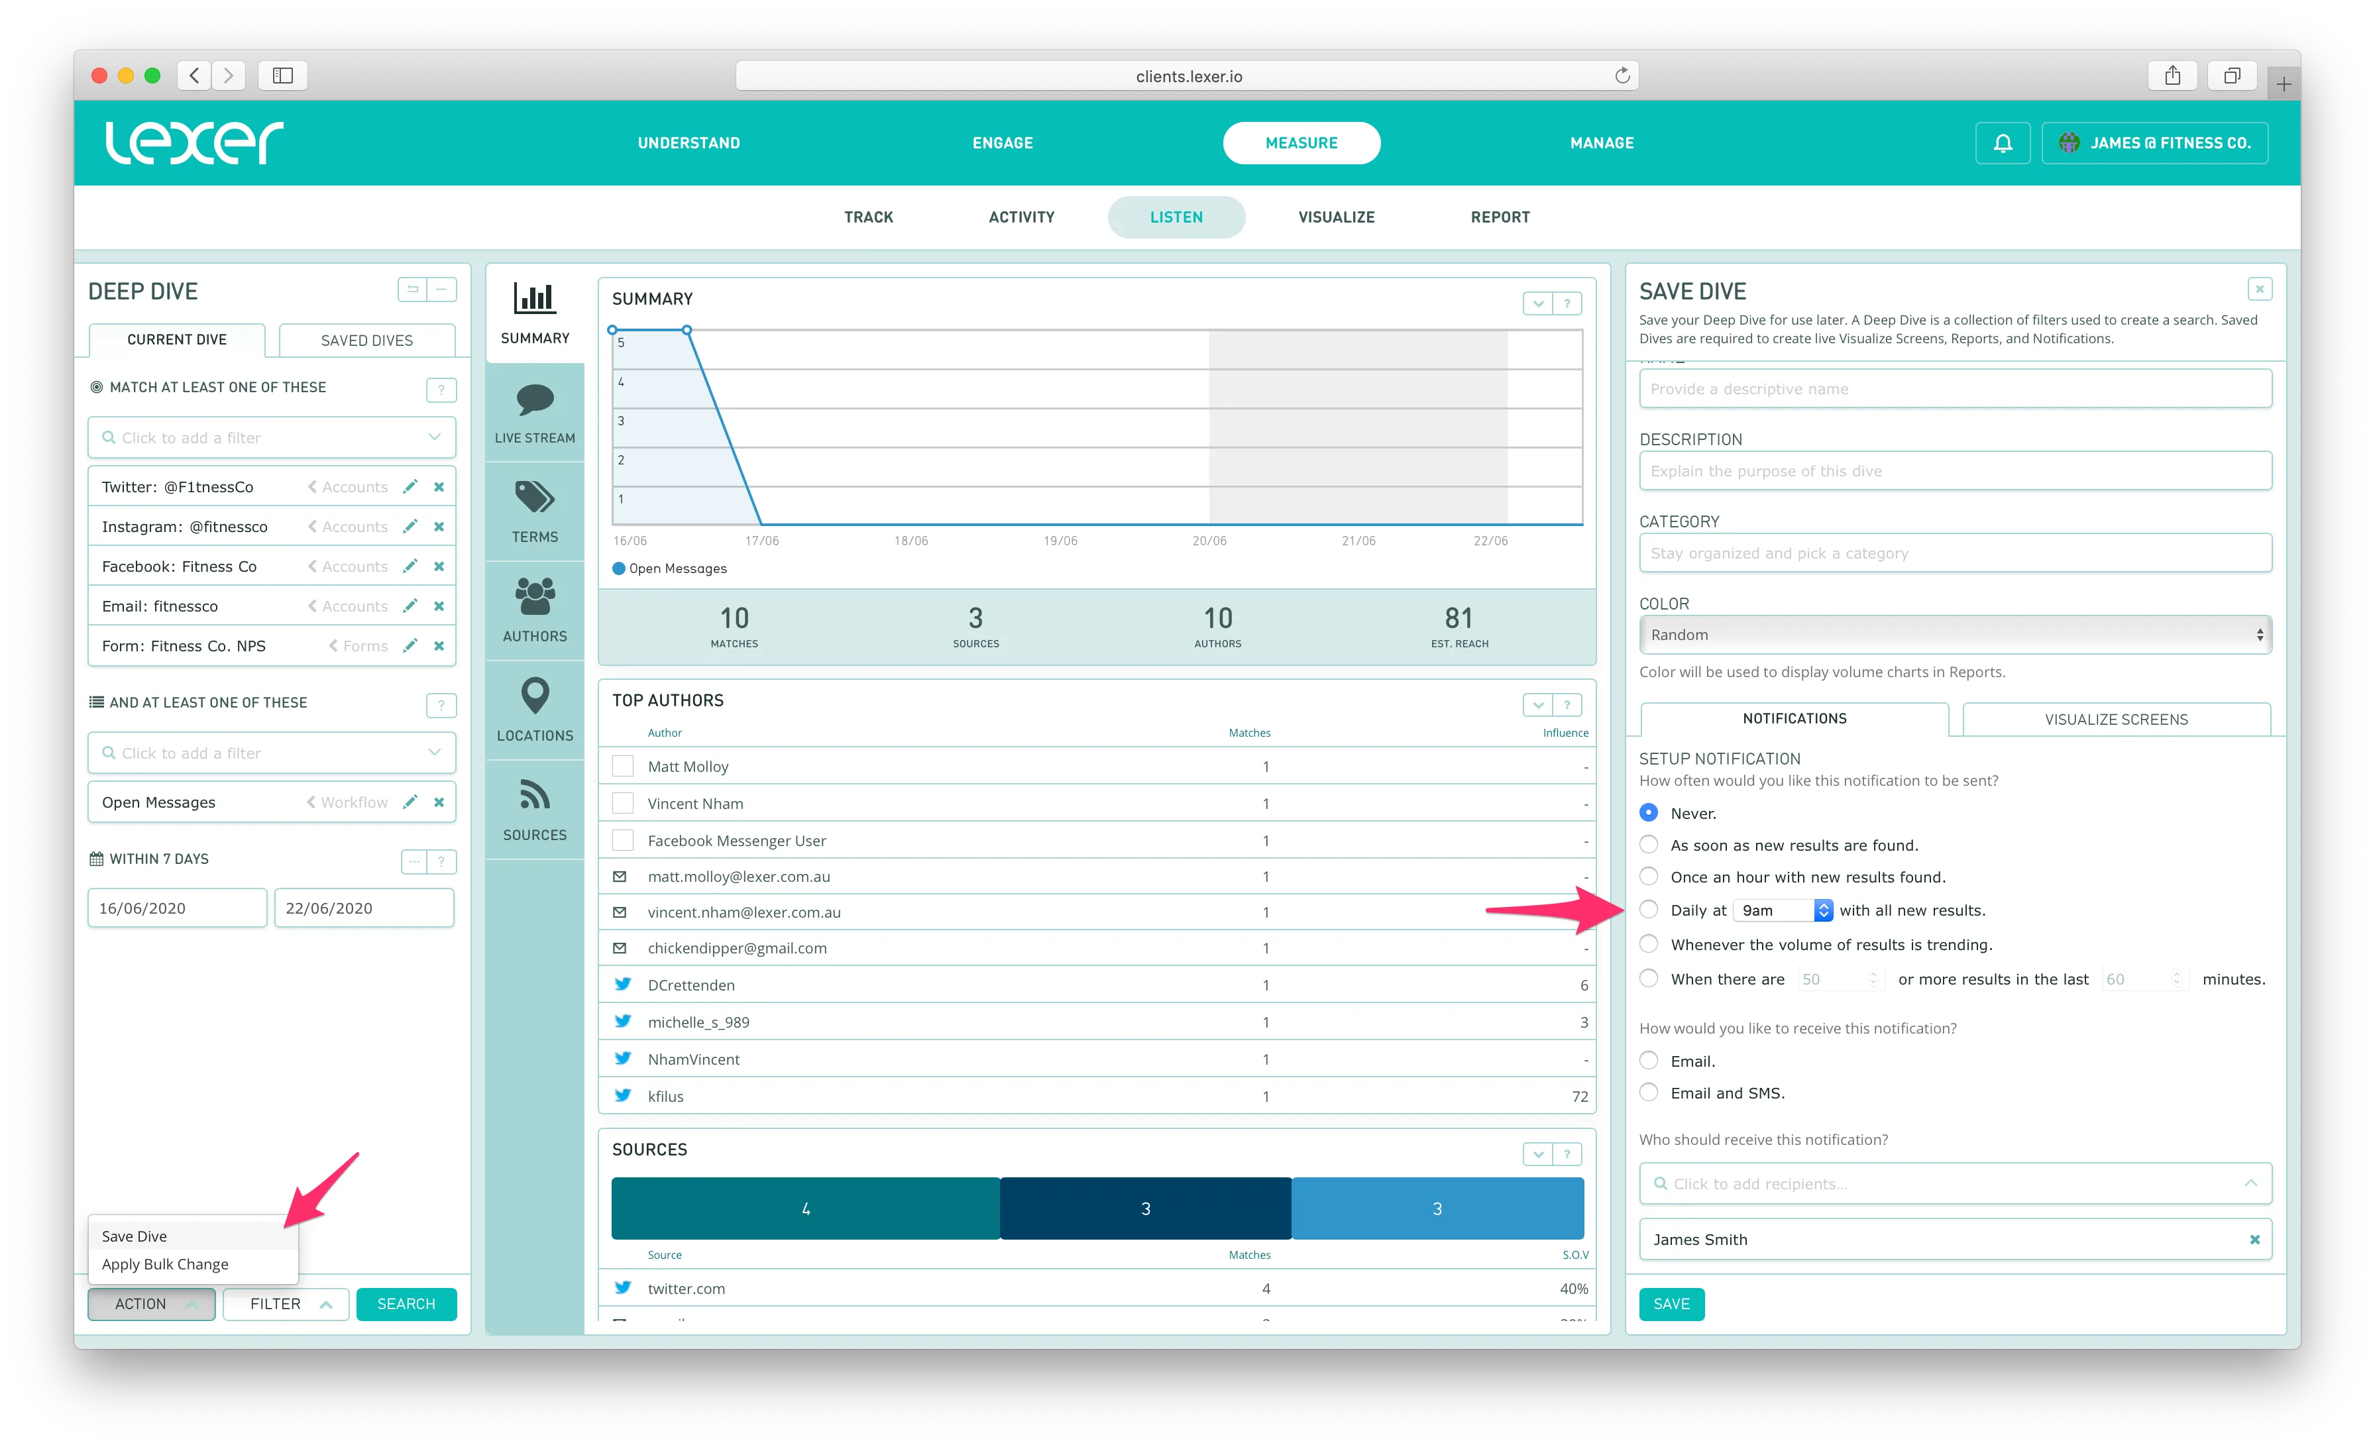This screenshot has height=1447, width=2375.
Task: Edit the Twitter @F1tnessCo filter pencil
Action: click(410, 488)
